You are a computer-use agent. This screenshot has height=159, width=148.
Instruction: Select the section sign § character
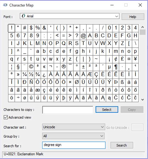18,67
